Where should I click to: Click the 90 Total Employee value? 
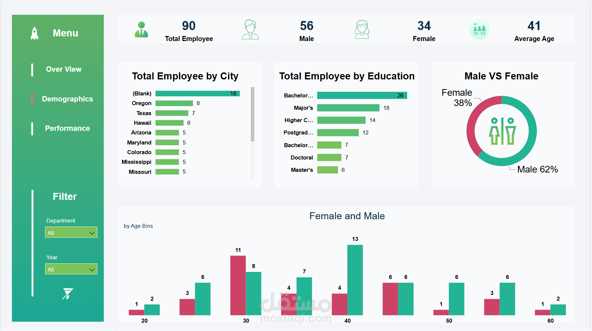189,26
